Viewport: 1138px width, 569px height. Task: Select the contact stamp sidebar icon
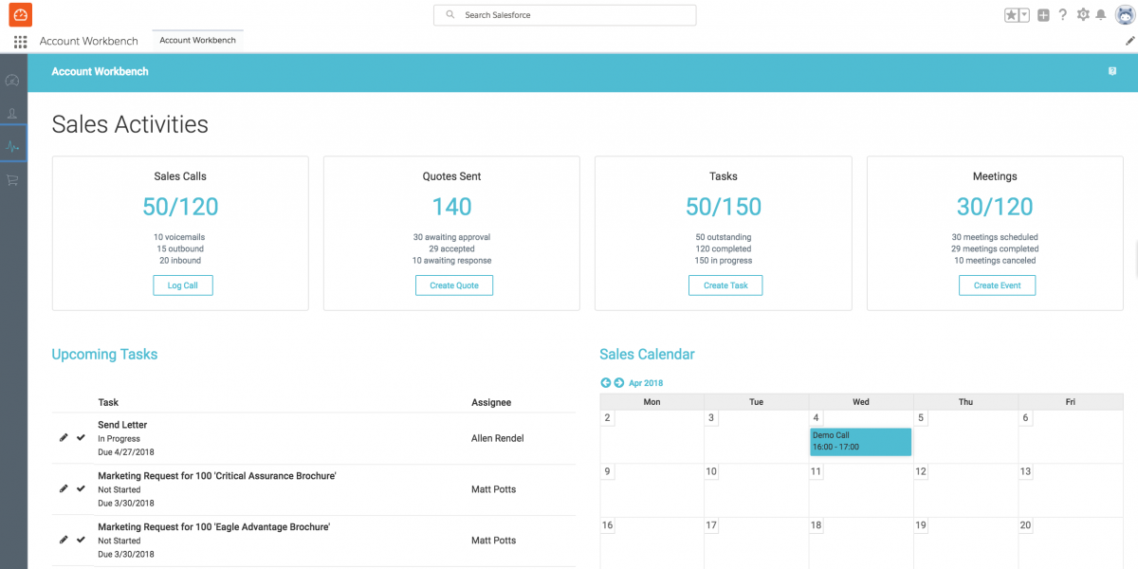point(12,114)
